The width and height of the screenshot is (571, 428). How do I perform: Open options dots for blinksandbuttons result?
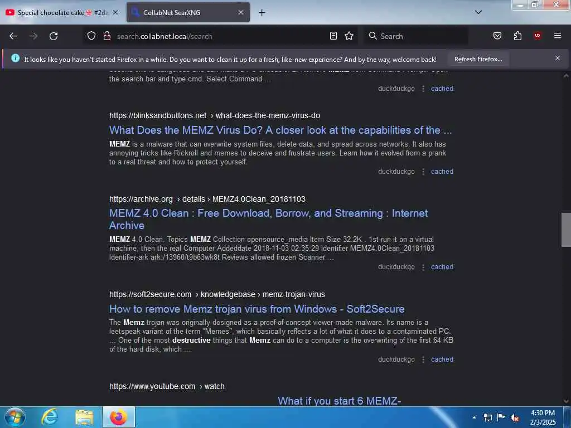[423, 172]
